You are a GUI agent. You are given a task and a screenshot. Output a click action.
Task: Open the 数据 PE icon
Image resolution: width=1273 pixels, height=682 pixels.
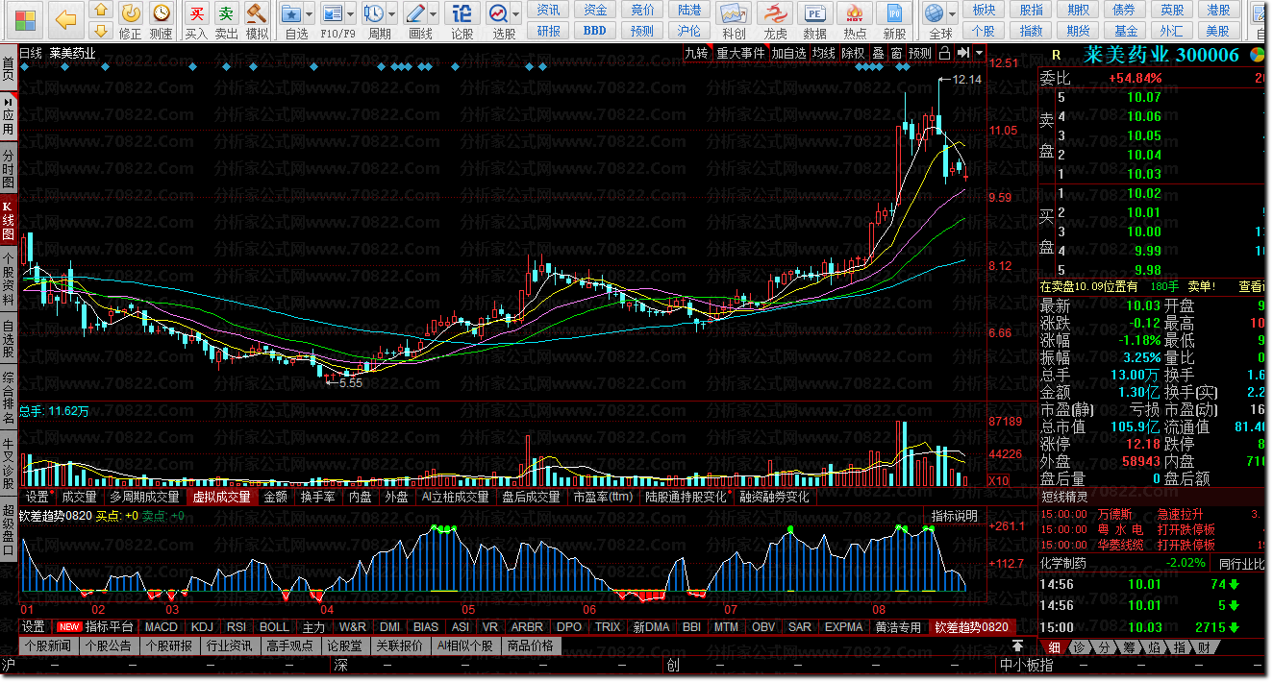click(815, 13)
